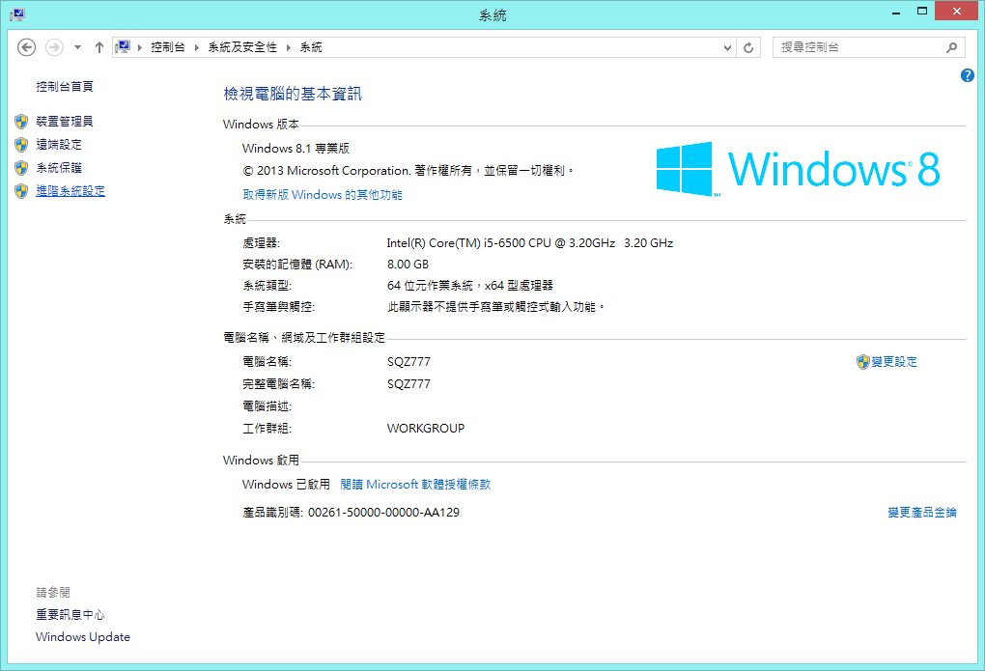Click the title bar system icon
This screenshot has height=671, width=985.
(x=17, y=14)
